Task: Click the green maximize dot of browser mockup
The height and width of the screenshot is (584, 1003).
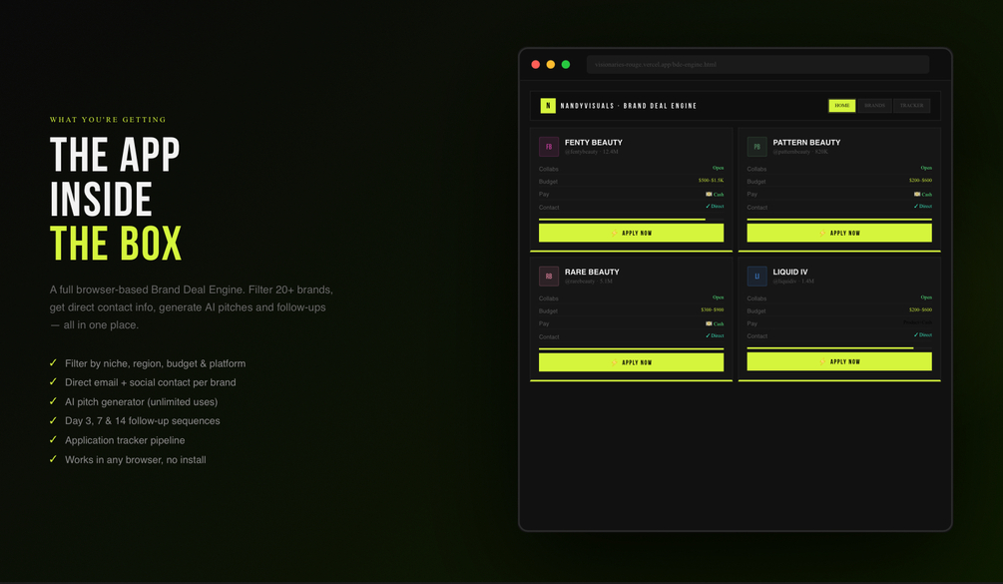Action: (x=566, y=64)
